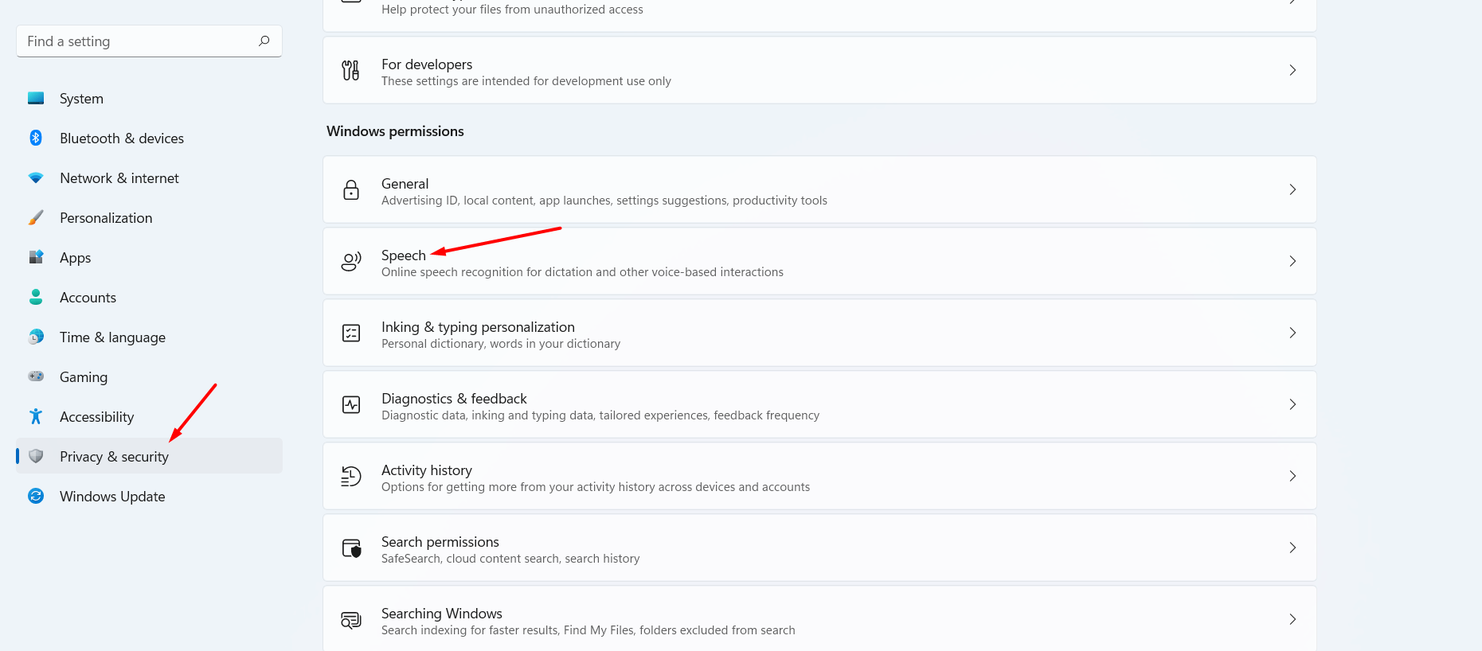Go to Time & language settings
The width and height of the screenshot is (1482, 651).
112,337
